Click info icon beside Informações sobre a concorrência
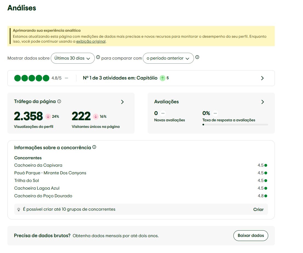 click(94, 147)
